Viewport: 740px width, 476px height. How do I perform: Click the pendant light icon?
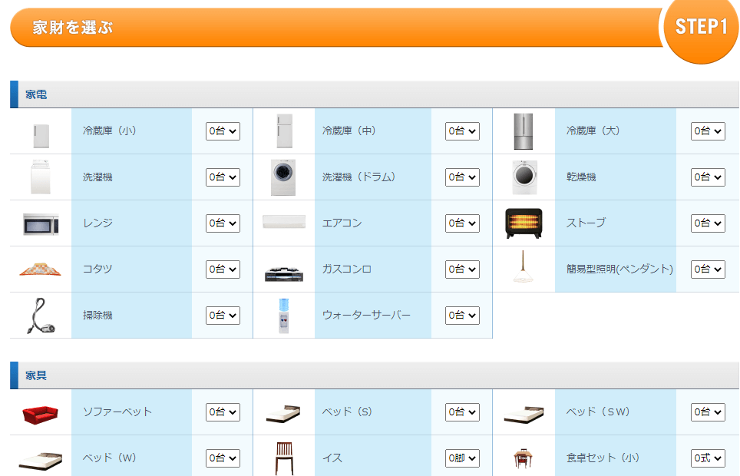point(523,268)
